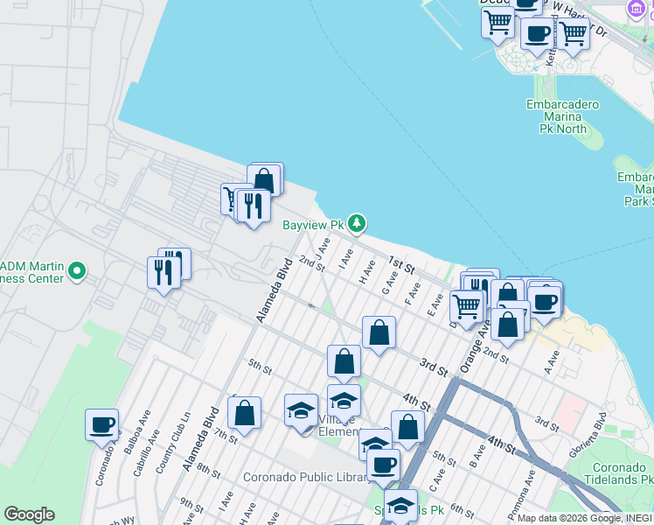Image resolution: width=654 pixels, height=525 pixels.
Task: Click the Orange Ave street label
Action: (475, 346)
